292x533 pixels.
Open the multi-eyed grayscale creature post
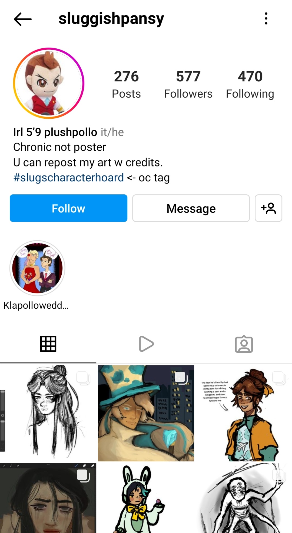244,498
